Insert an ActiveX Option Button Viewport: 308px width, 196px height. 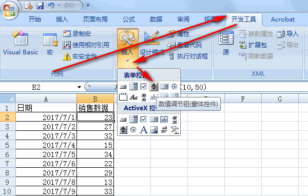(x=133, y=130)
